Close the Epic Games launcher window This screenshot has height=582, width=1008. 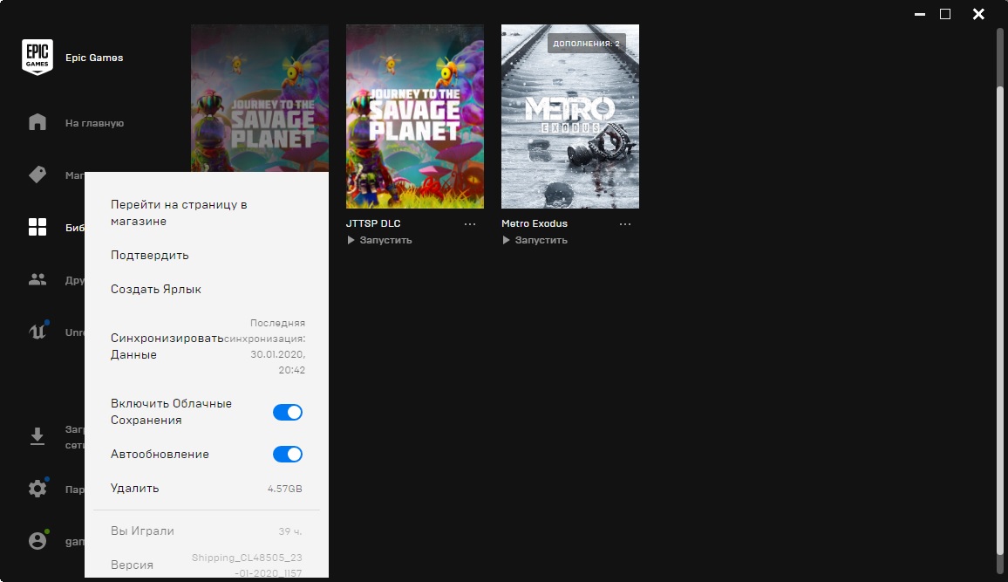tap(978, 14)
